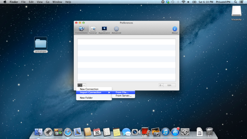Choose New Folder from the menu
Viewport: 247px width, 139px height.
click(x=86, y=98)
